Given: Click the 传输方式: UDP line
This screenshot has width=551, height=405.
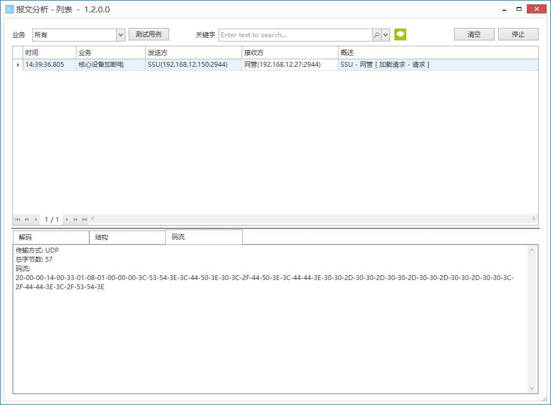Looking at the screenshot, I should pos(37,250).
